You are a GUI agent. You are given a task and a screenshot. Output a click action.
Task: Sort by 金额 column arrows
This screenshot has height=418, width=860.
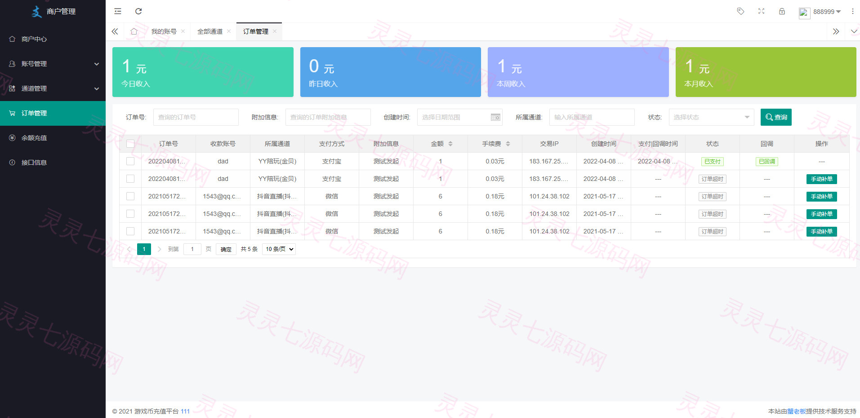(x=450, y=144)
